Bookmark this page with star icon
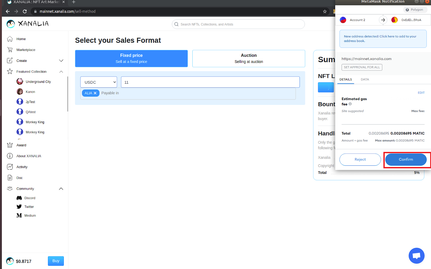431x269 pixels. [325, 11]
